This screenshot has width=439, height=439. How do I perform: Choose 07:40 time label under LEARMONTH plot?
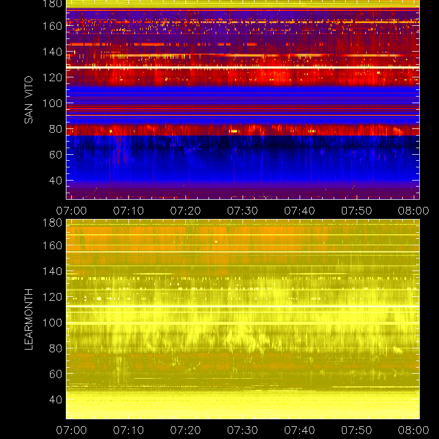pyautogui.click(x=300, y=430)
